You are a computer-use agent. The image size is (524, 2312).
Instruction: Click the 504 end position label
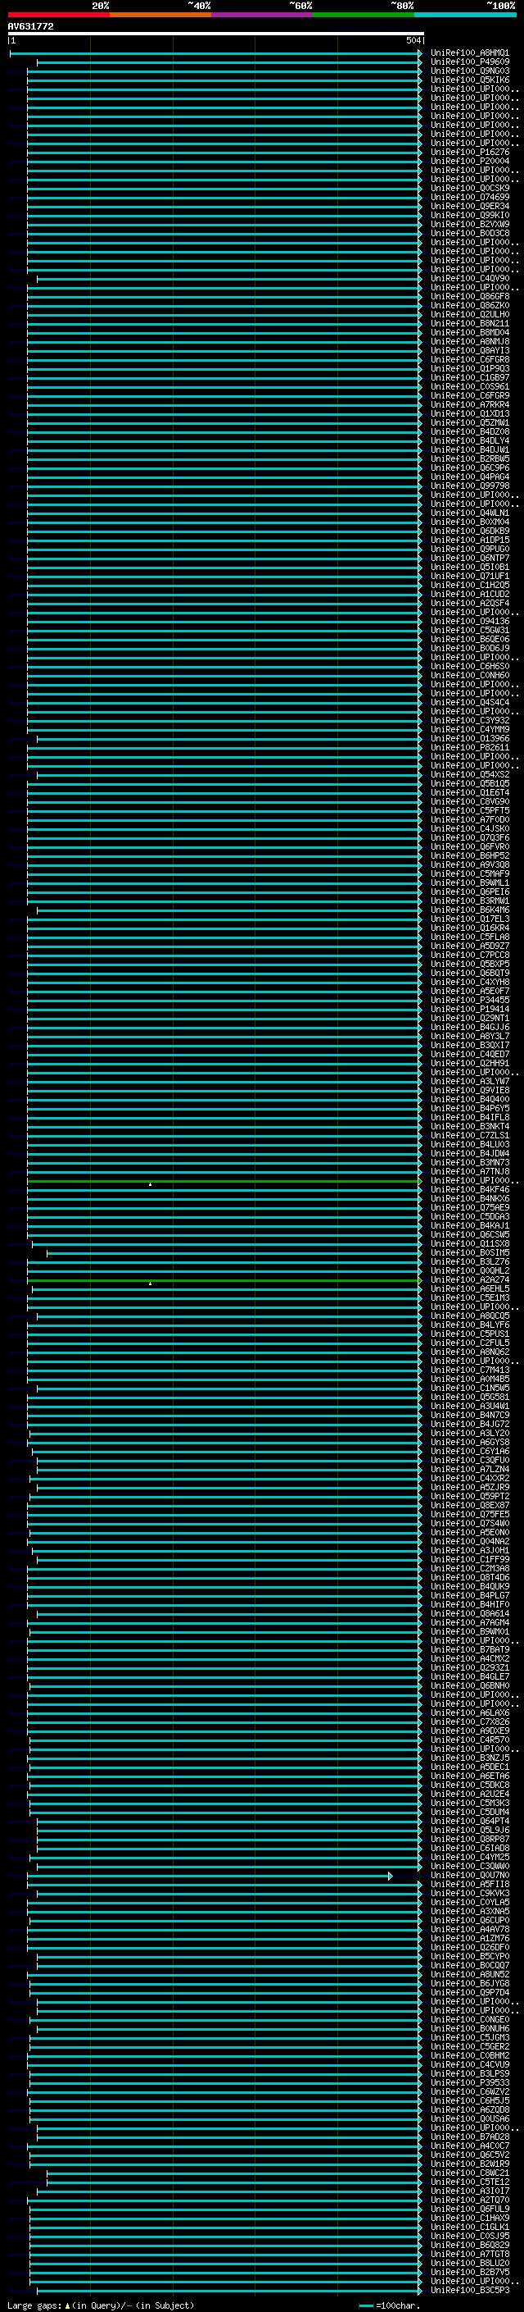tap(413, 40)
